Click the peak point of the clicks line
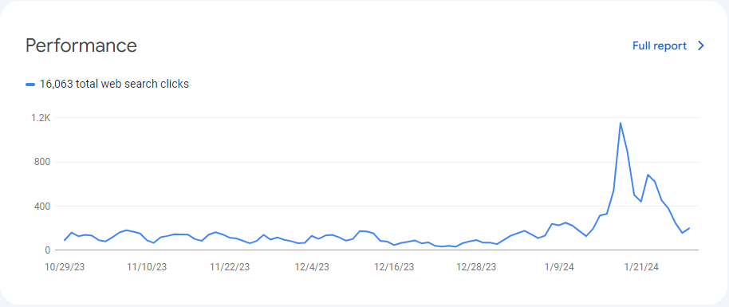Viewport: 729px width, 307px height. click(x=621, y=123)
